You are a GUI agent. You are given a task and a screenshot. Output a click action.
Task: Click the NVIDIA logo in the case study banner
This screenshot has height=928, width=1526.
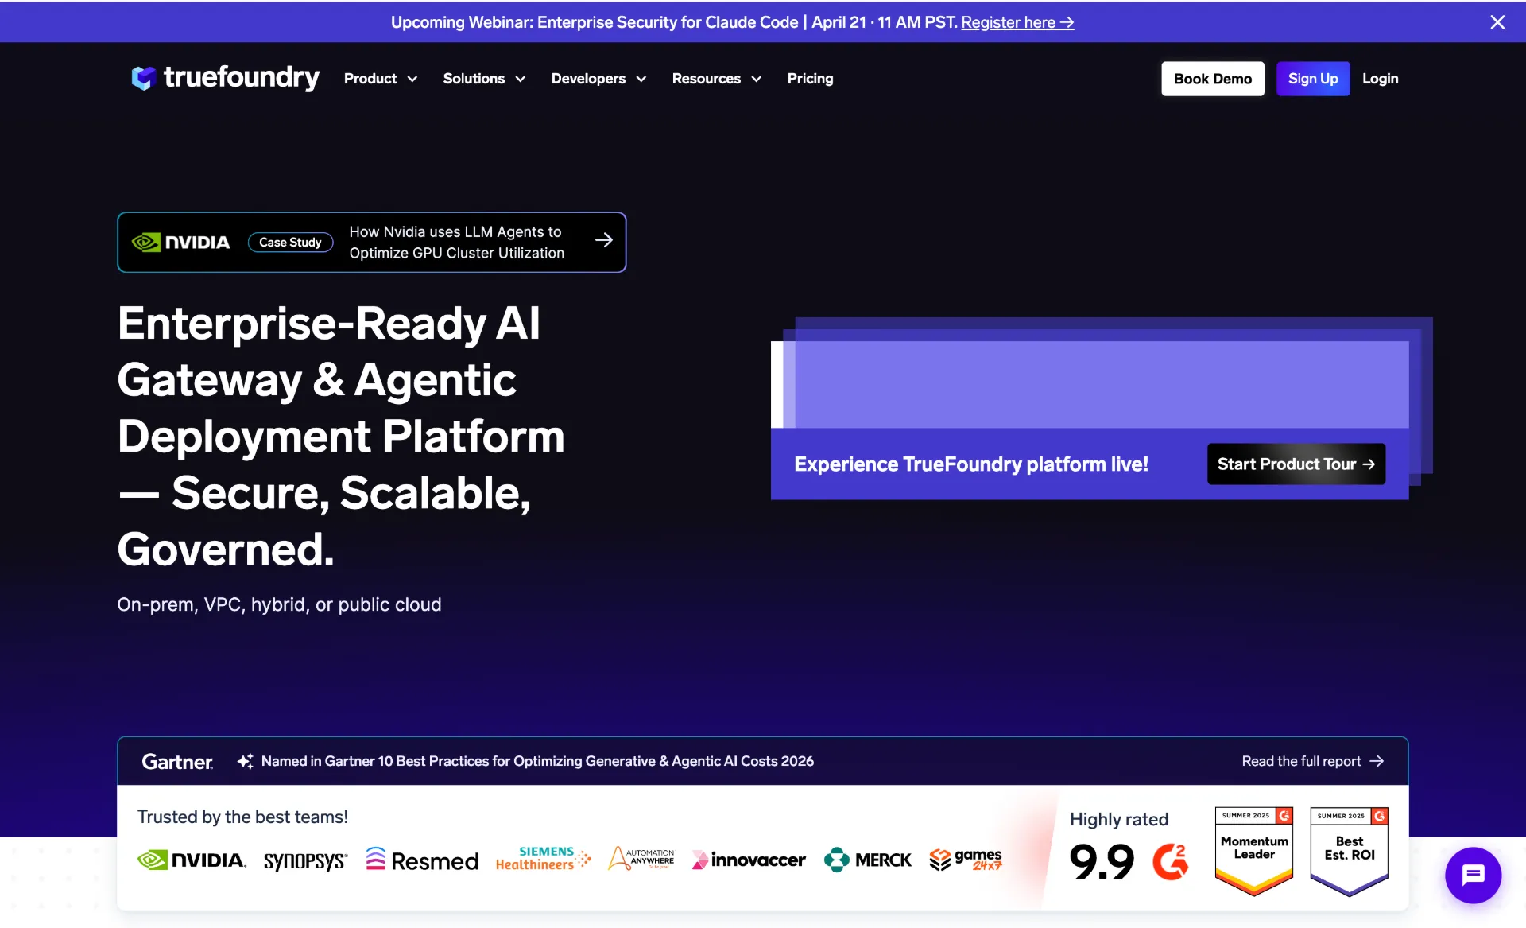pyautogui.click(x=181, y=242)
